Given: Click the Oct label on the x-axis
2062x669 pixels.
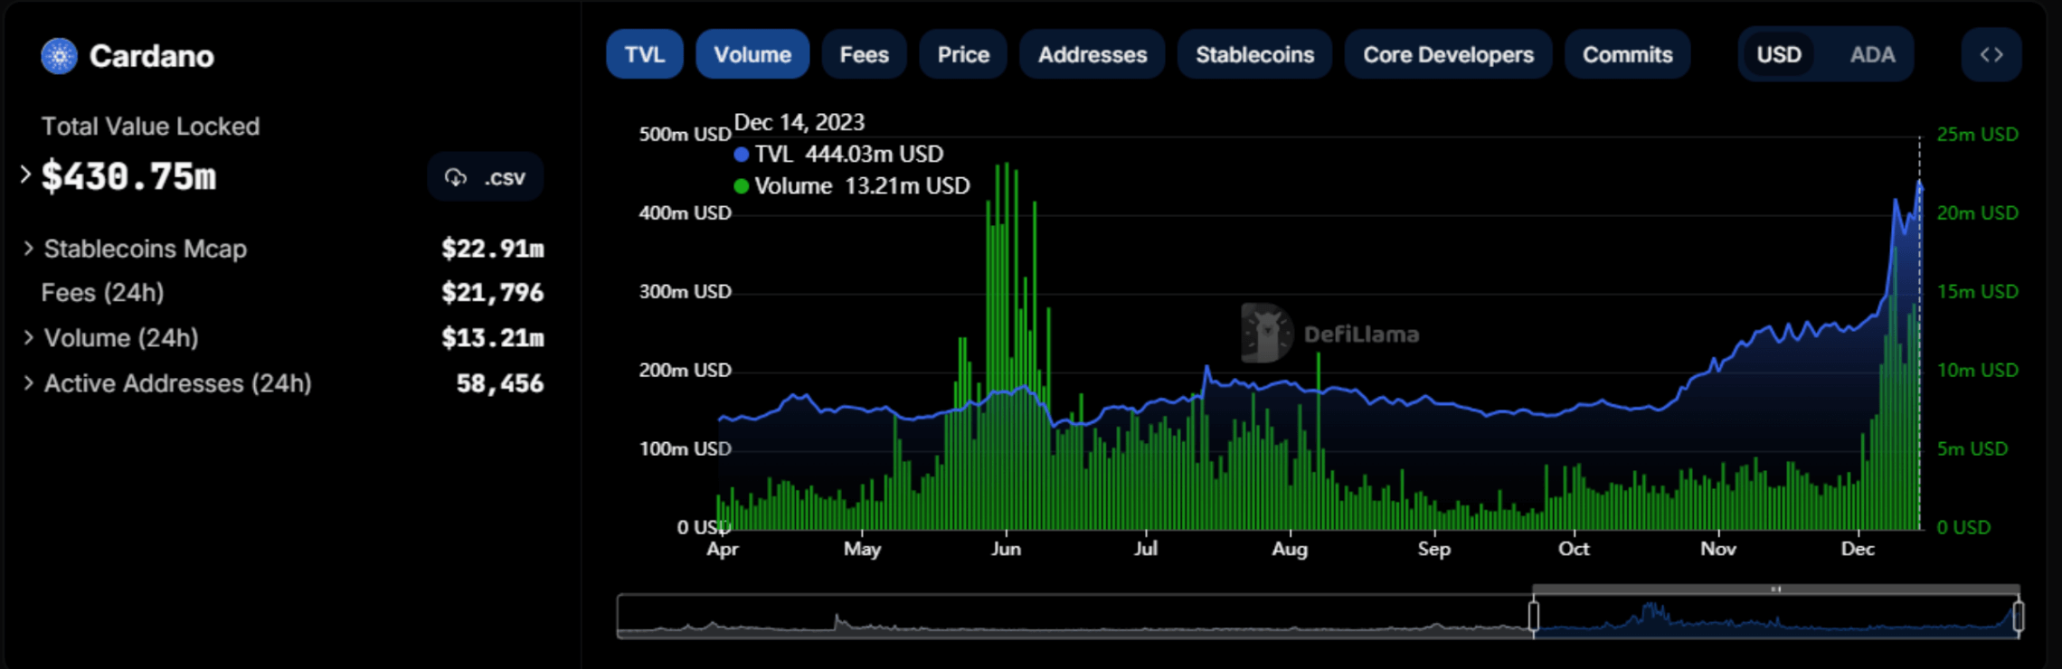Looking at the screenshot, I should pos(1574,549).
